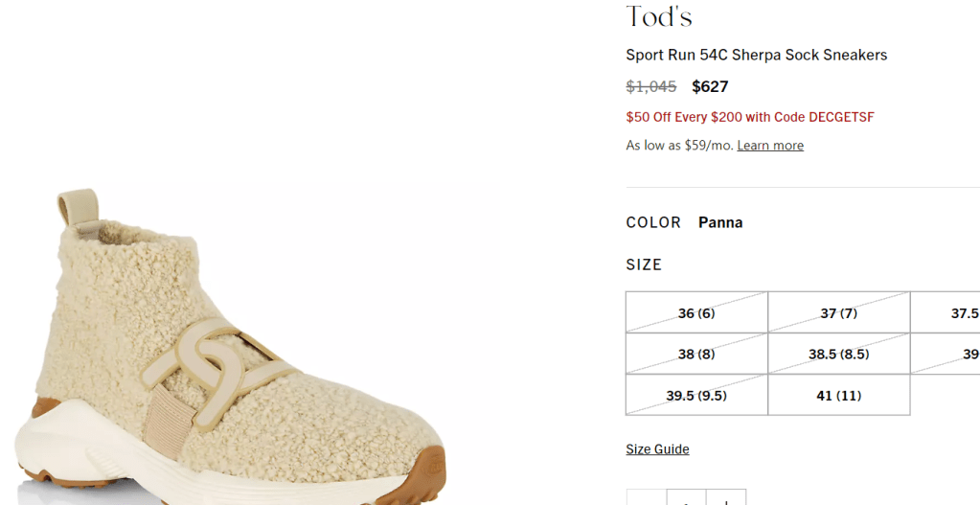
Task: Click the Sport Run 54C Sherpa Sock Sneakers title
Action: (x=756, y=55)
